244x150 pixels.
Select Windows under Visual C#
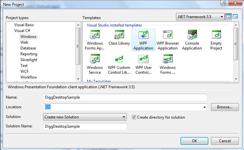pyautogui.click(x=28, y=37)
